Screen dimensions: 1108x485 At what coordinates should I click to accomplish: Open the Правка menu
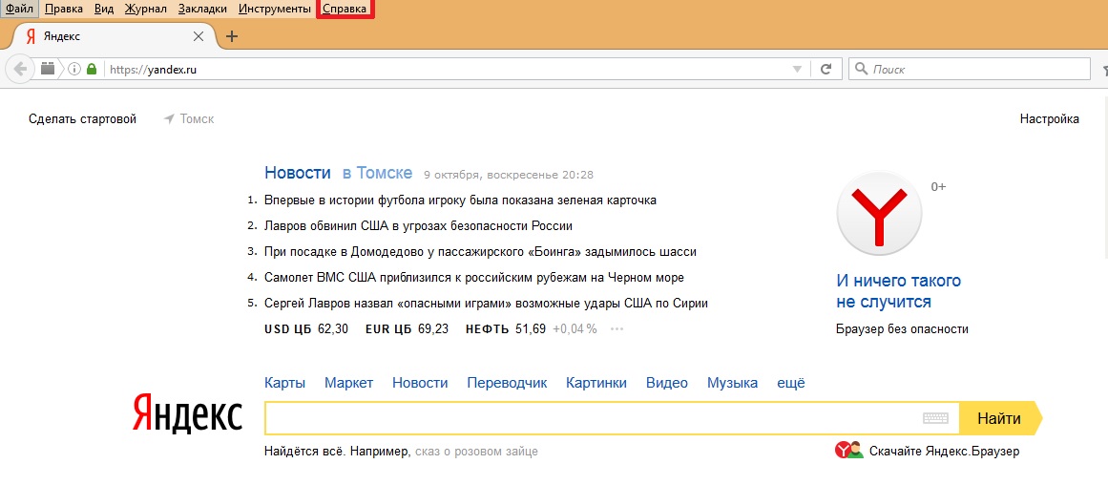coord(64,9)
